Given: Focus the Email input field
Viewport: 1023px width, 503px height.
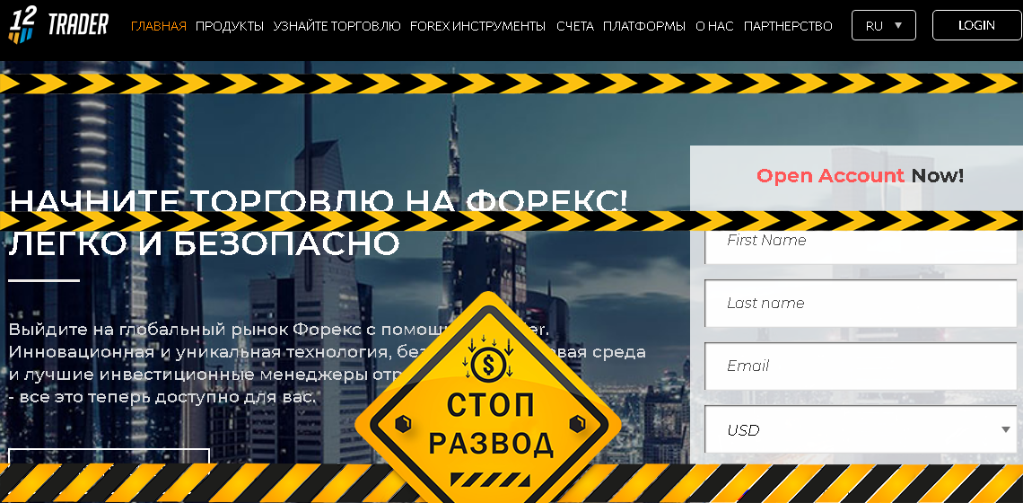Looking at the screenshot, I should tap(861, 366).
